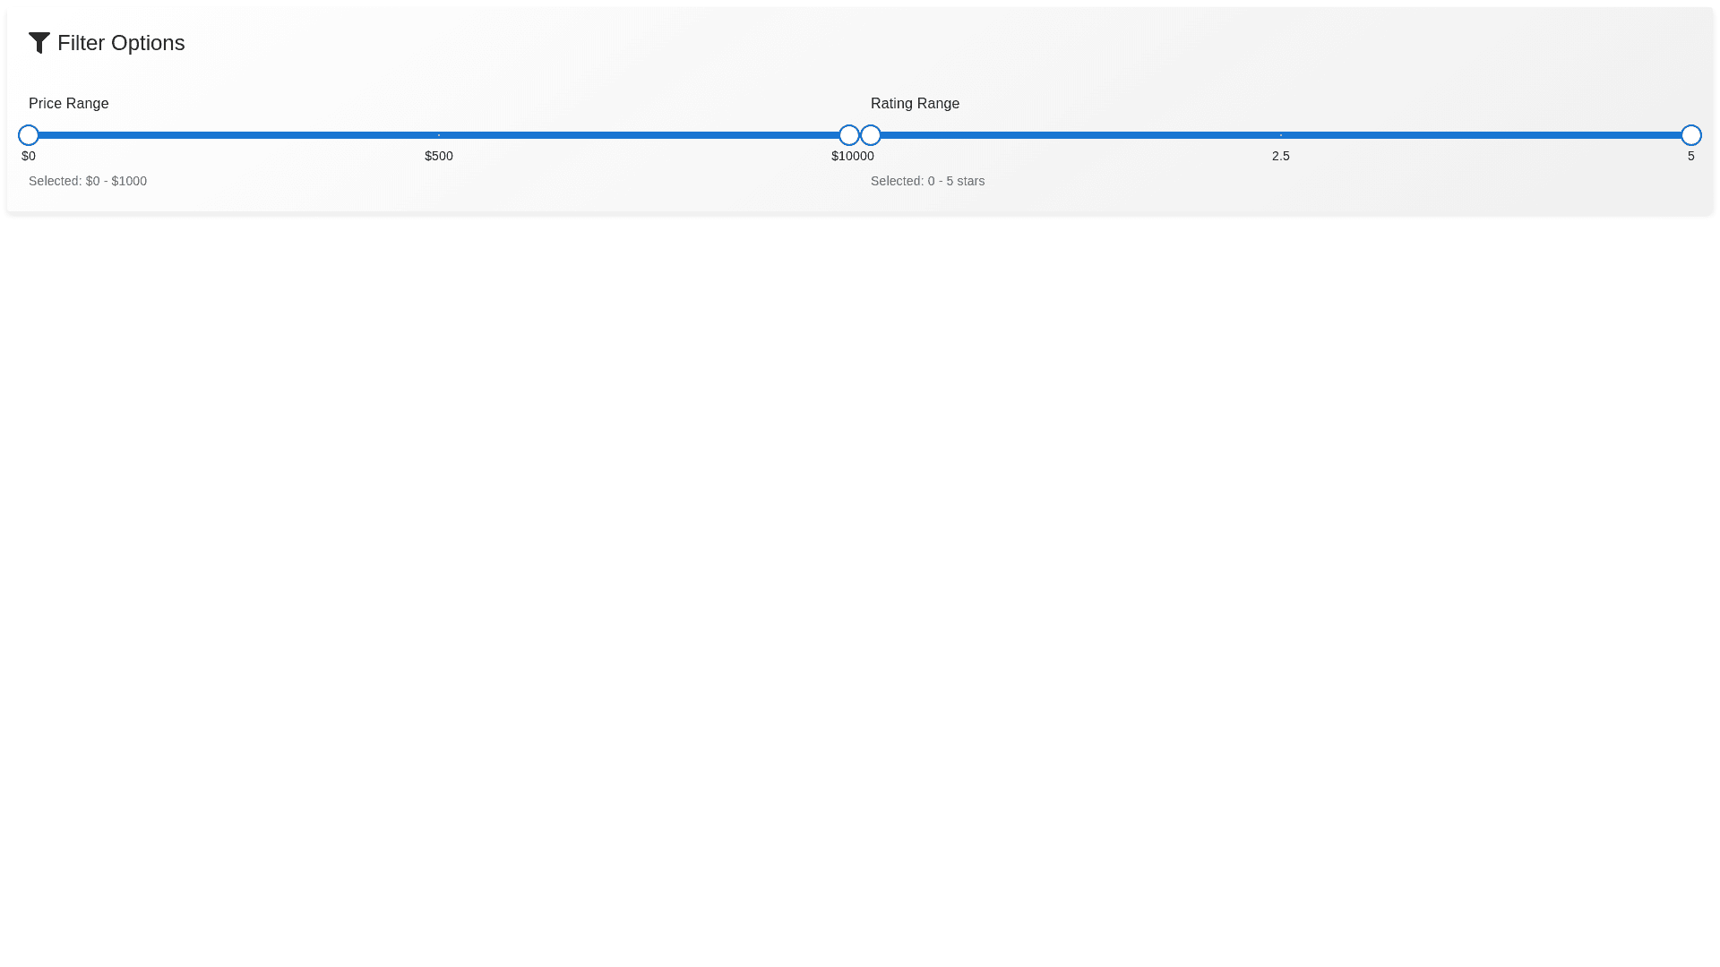Click the Price Range label

coord(68,104)
